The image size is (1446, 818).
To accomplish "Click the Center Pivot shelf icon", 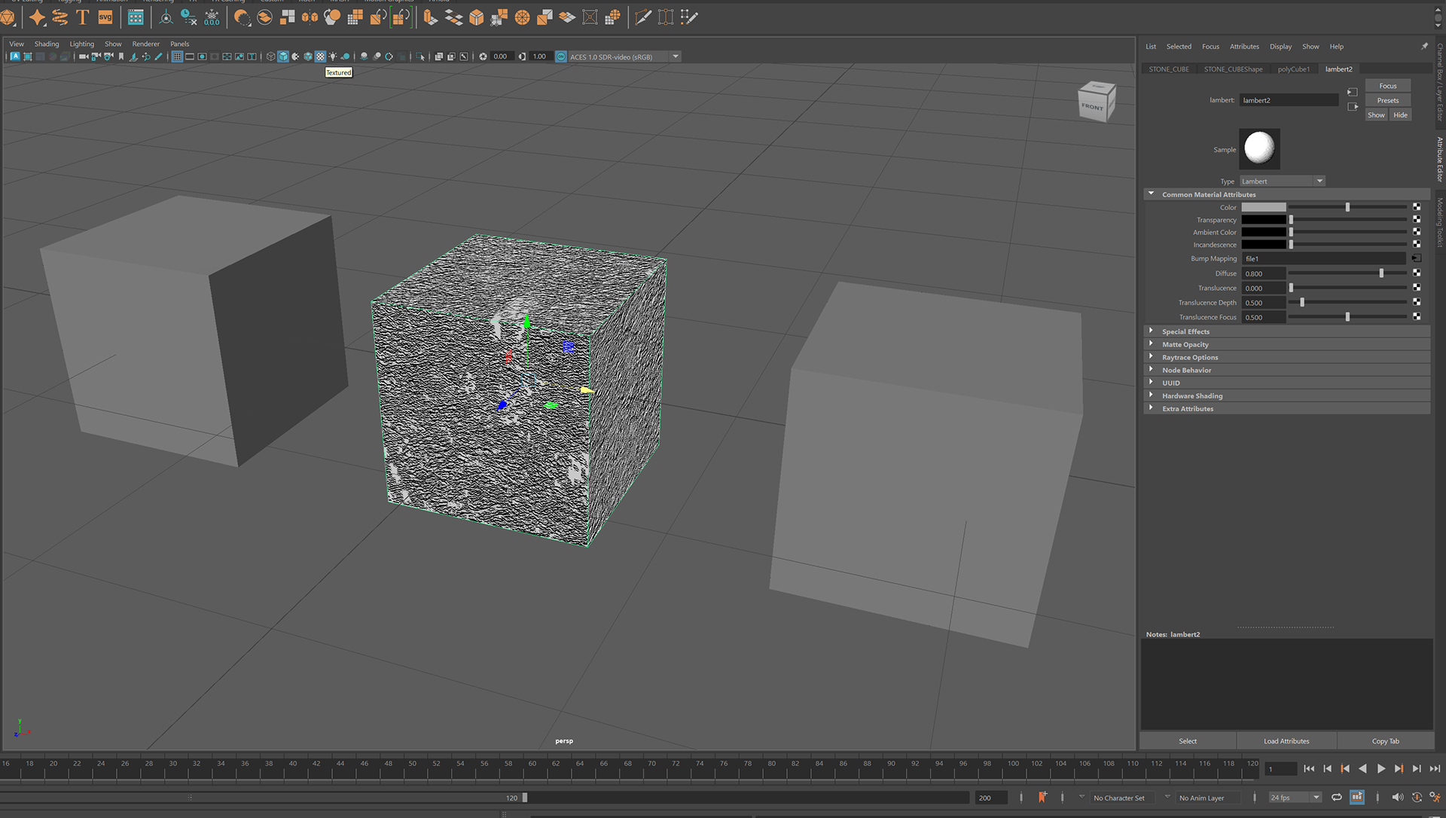I will pos(166,17).
